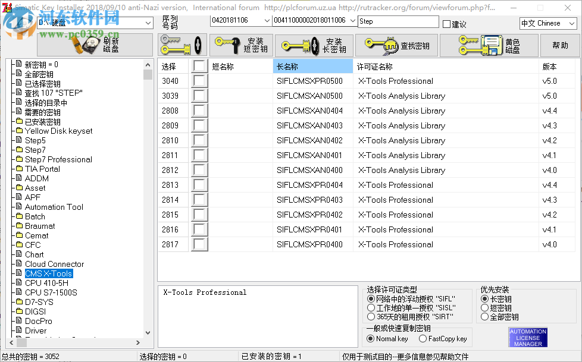Open the Automation License Manager
582x362 pixels.
(527, 336)
